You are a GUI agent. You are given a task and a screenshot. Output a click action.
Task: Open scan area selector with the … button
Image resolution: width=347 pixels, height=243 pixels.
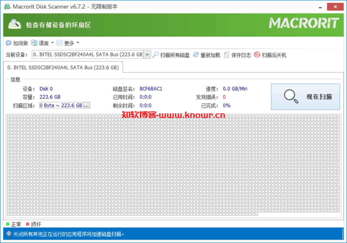pos(87,105)
